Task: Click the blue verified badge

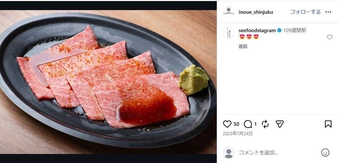Action: (x=279, y=30)
